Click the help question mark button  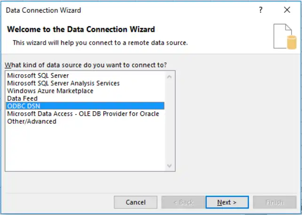(261, 10)
